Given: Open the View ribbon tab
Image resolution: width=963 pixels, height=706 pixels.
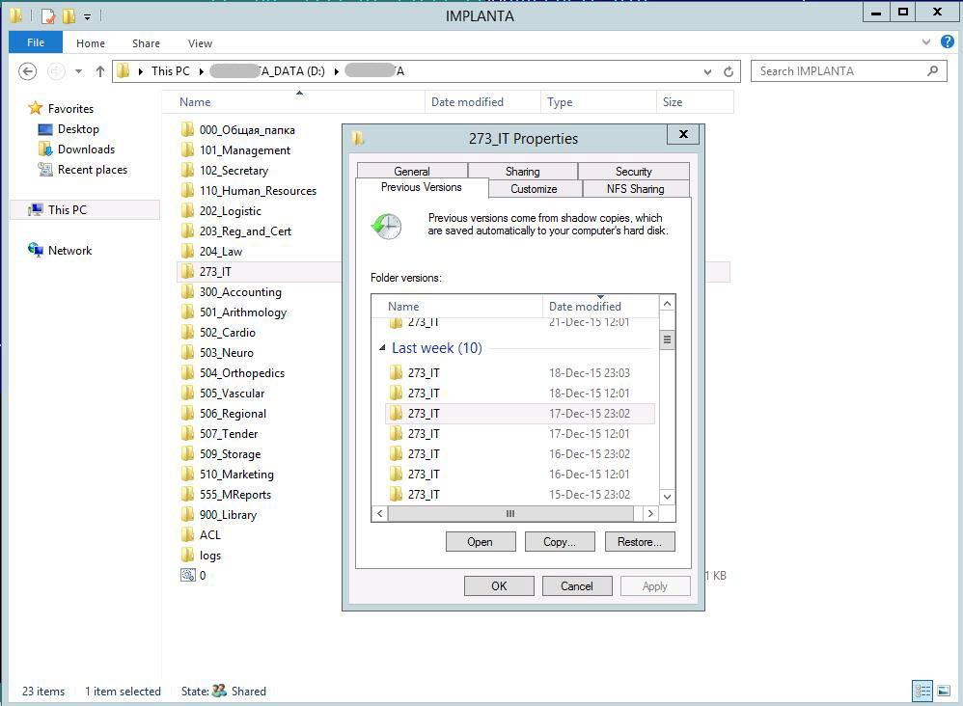Looking at the screenshot, I should pos(200,43).
